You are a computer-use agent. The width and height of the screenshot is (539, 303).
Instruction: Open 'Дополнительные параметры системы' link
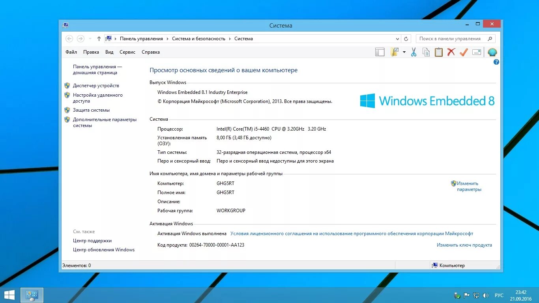(105, 122)
